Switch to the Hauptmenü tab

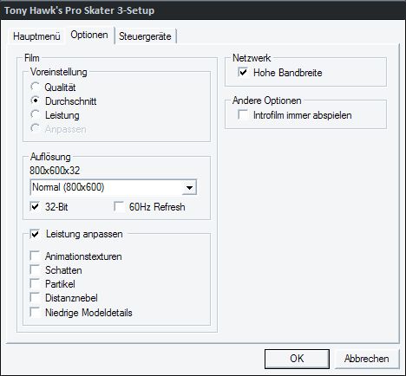pyautogui.click(x=36, y=36)
